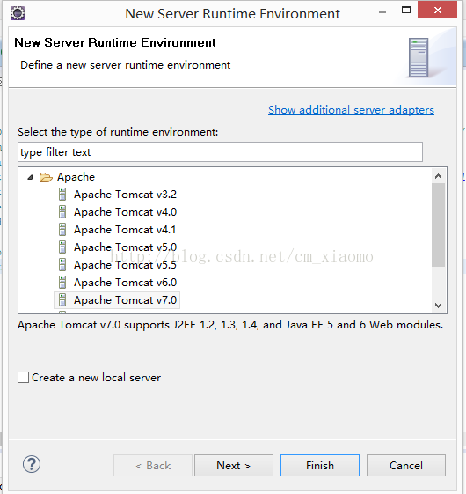Click the server icon beside Tomcat v6.0
466x494 pixels.
[62, 283]
